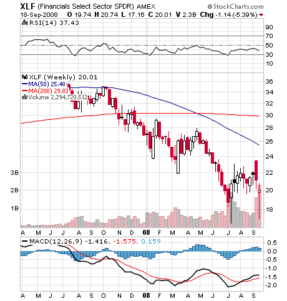Click the AMEX exchange label
287x301 pixels.
[146, 7]
